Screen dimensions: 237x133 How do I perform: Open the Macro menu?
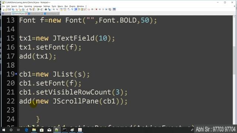pyautogui.click(x=60, y=6)
